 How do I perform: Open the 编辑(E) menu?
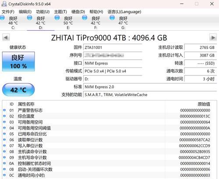[x=25, y=12]
